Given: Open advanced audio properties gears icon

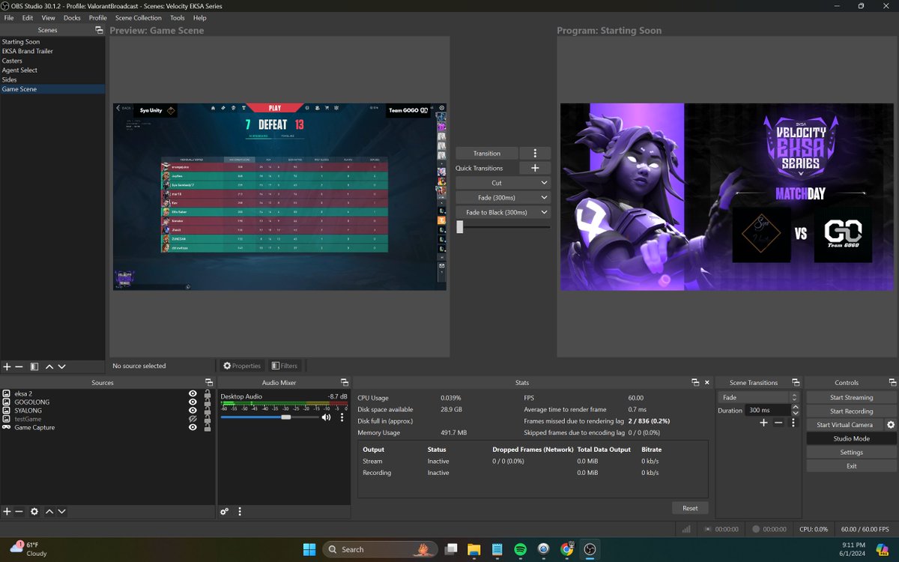Looking at the screenshot, I should coord(224,511).
